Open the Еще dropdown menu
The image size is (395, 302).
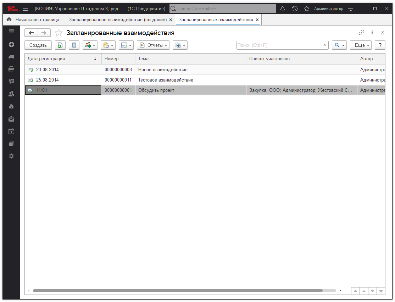(360, 45)
